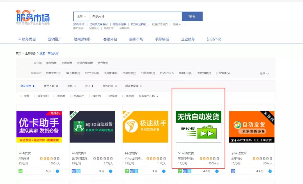Click the star rating of 云海科技
The height and width of the screenshot is (184, 303).
coord(262,159)
